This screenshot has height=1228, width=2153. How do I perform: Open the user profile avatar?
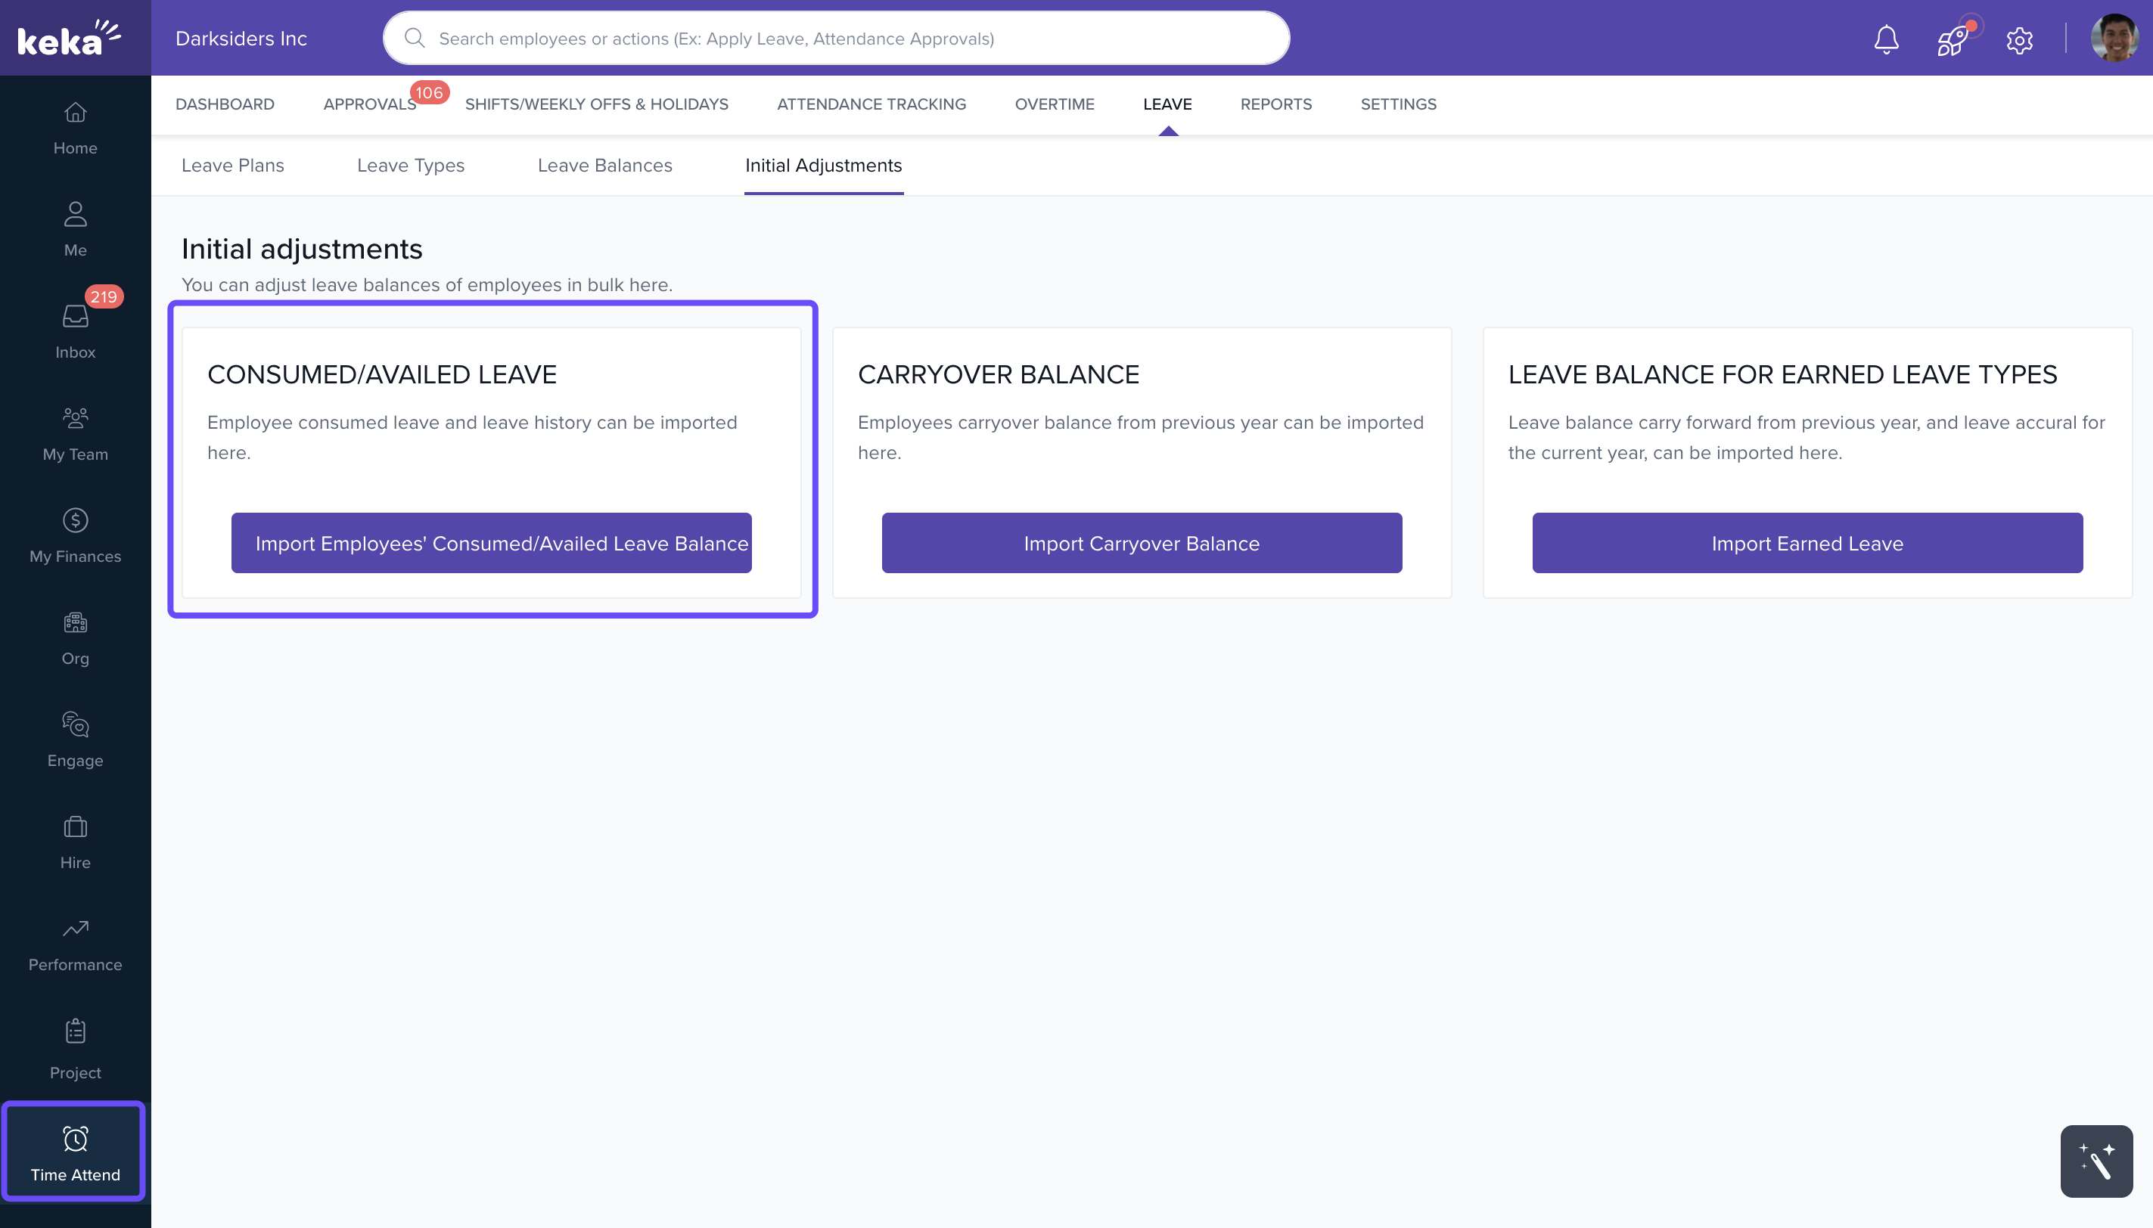pyautogui.click(x=2114, y=39)
